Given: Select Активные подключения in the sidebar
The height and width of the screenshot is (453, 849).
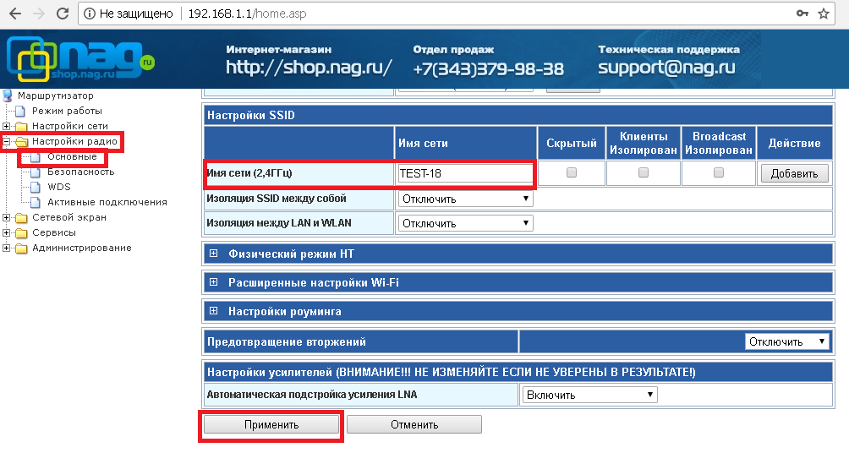Looking at the screenshot, I should tap(107, 202).
